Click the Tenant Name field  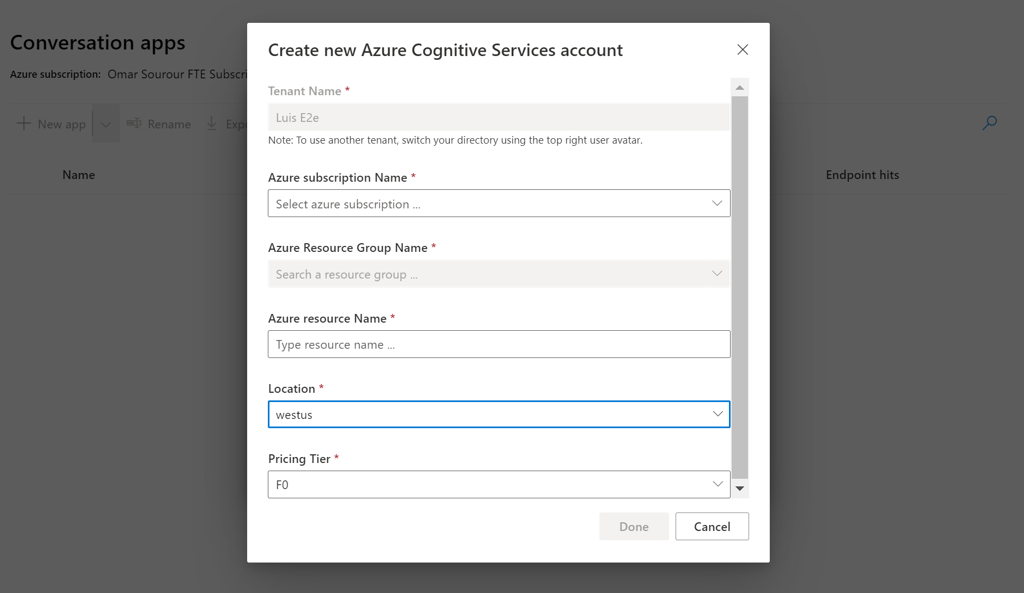point(499,118)
